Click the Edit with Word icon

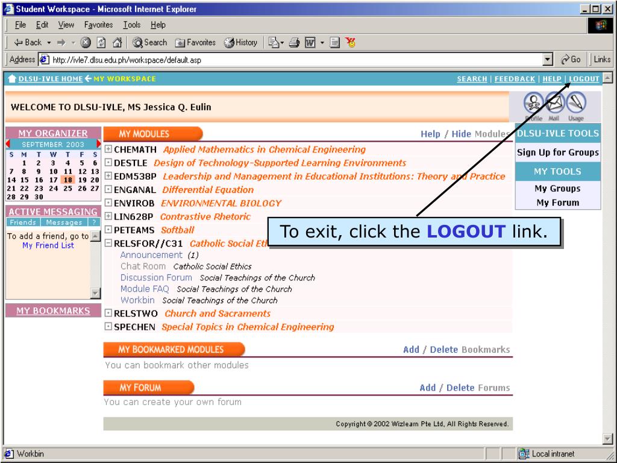(x=310, y=43)
